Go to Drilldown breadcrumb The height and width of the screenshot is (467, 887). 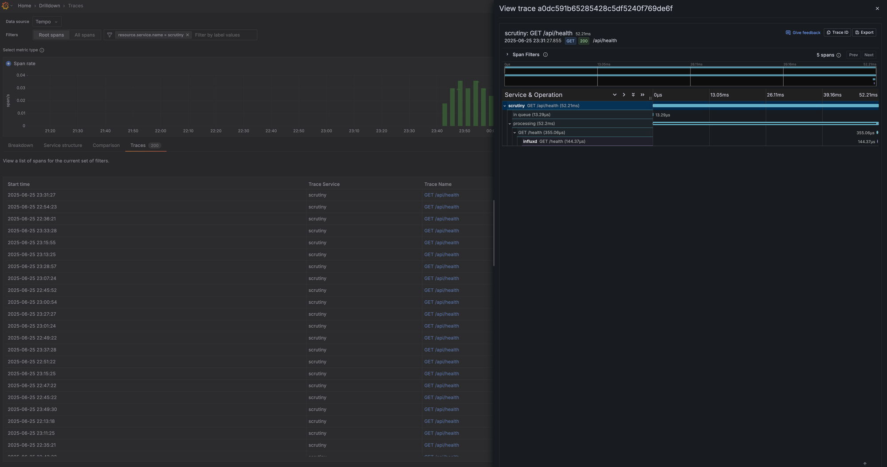tap(49, 6)
